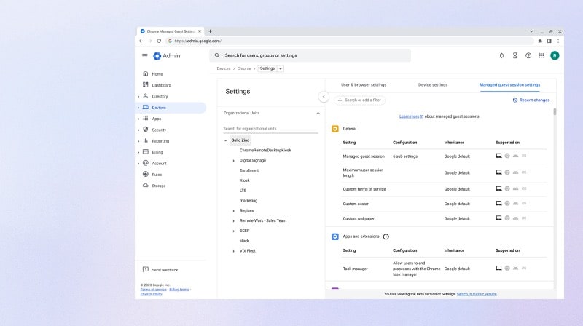The image size is (583, 326).
Task: Close the Chrome Managed Guest Settings tab
Action: pyautogui.click(x=200, y=31)
